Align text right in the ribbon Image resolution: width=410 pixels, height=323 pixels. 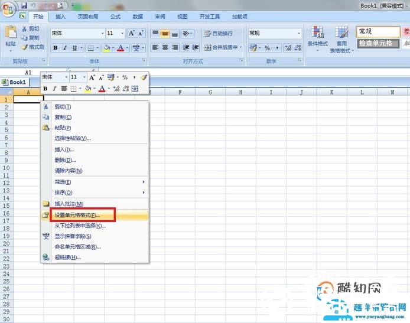click(x=175, y=47)
